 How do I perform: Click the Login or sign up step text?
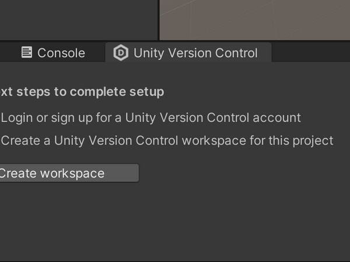[x=150, y=118]
